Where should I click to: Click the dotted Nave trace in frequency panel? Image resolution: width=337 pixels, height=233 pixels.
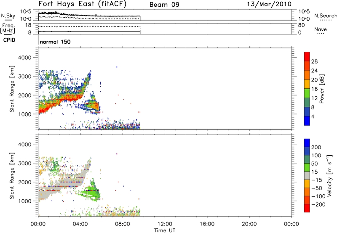click(x=89, y=26)
